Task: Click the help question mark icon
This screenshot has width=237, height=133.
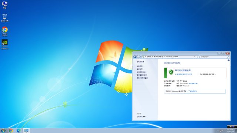Action: [x=228, y=60]
